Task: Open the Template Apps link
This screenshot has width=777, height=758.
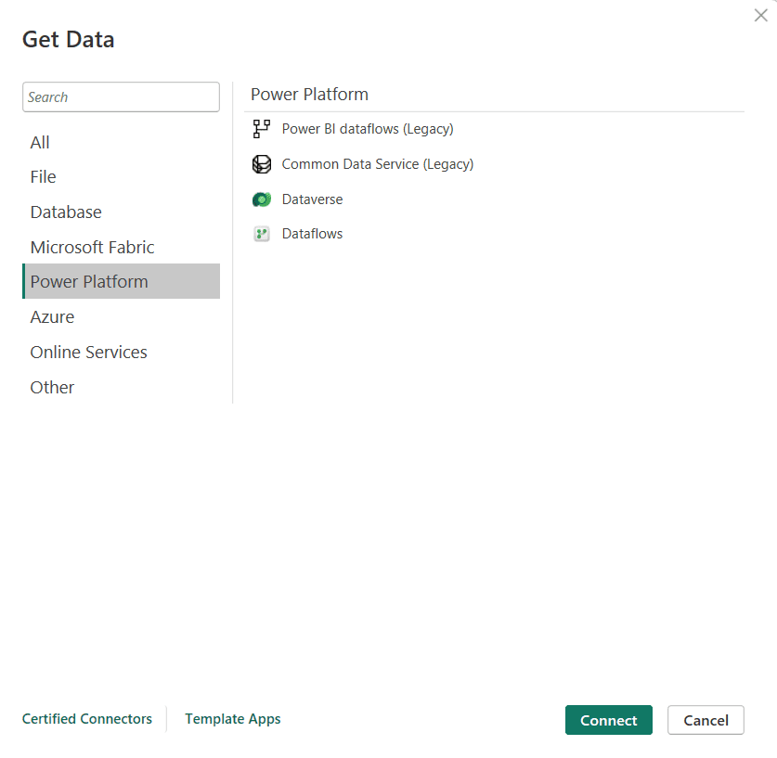Action: [232, 719]
